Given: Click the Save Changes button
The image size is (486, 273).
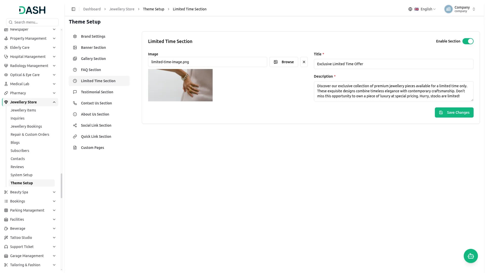Looking at the screenshot, I should tap(454, 112).
